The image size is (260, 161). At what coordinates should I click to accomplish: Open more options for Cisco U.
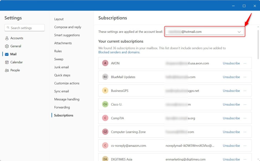click(x=245, y=104)
